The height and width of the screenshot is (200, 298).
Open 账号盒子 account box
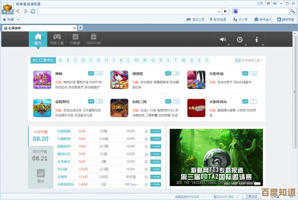click(x=263, y=20)
